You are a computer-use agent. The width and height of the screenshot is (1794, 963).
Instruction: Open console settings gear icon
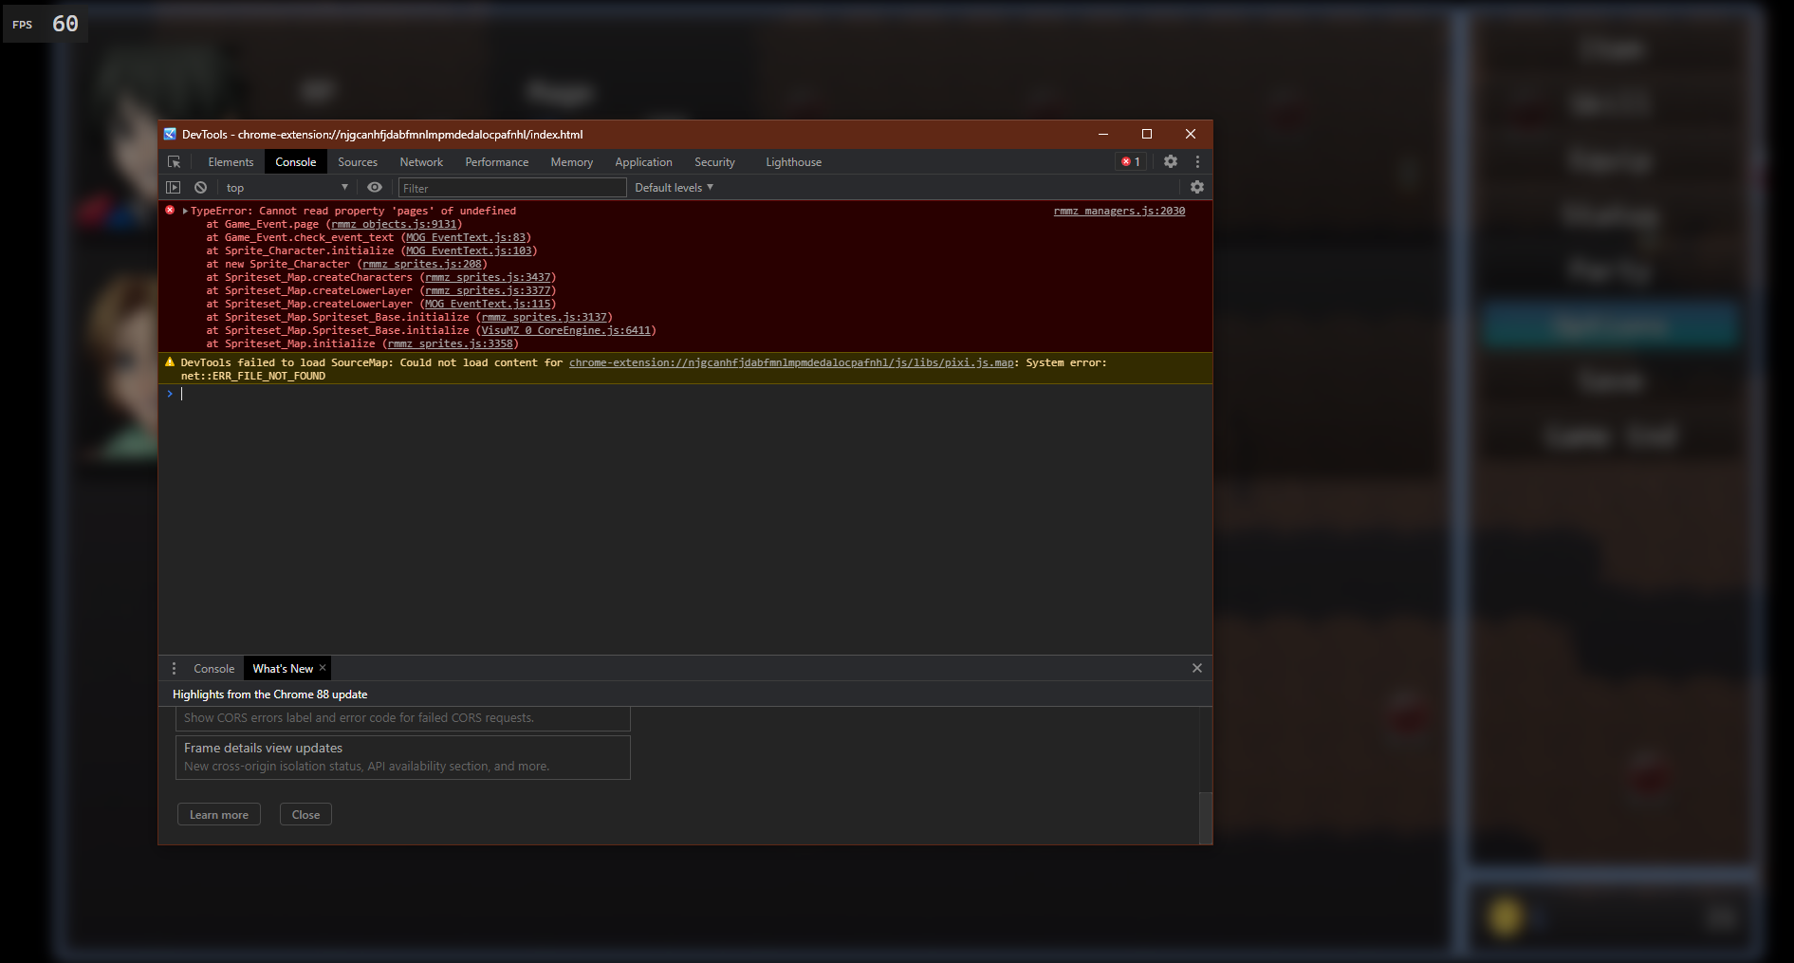pyautogui.click(x=1197, y=188)
